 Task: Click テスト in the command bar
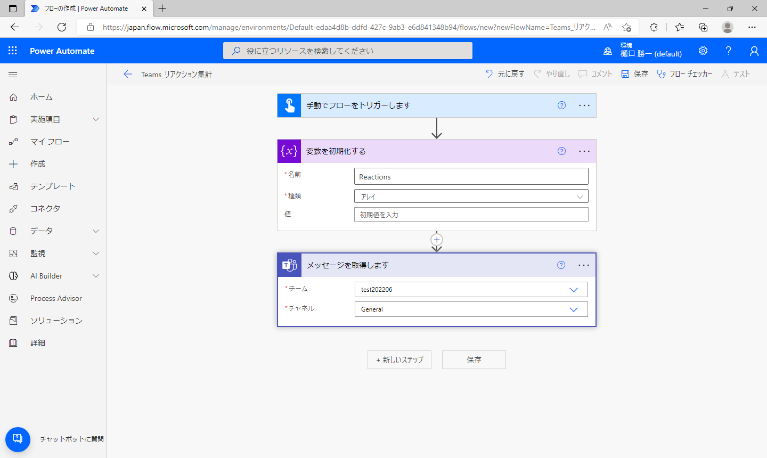pos(736,74)
